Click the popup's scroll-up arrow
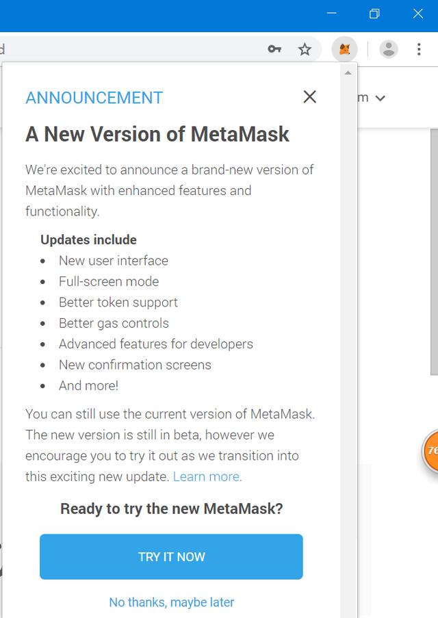The image size is (438, 618). point(348,73)
